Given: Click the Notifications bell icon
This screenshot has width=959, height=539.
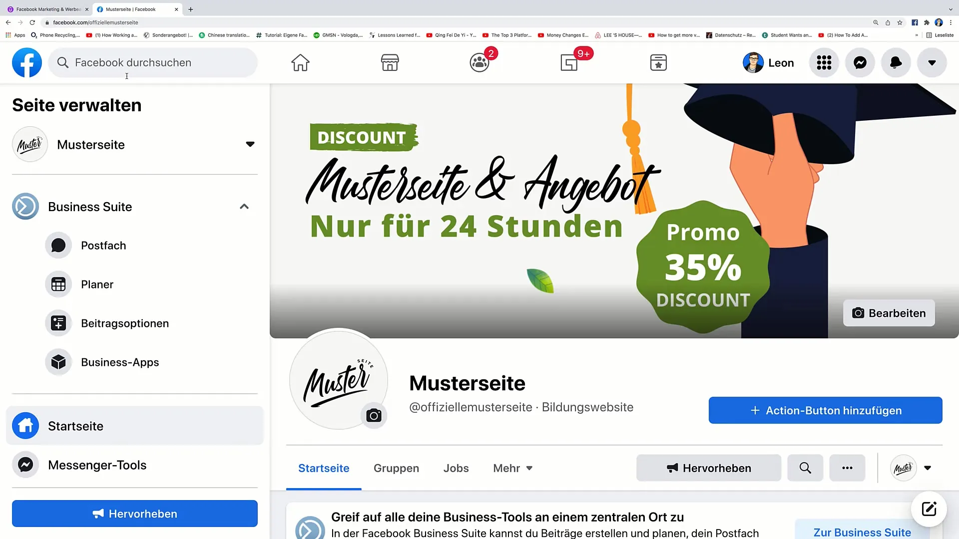Looking at the screenshot, I should point(896,62).
